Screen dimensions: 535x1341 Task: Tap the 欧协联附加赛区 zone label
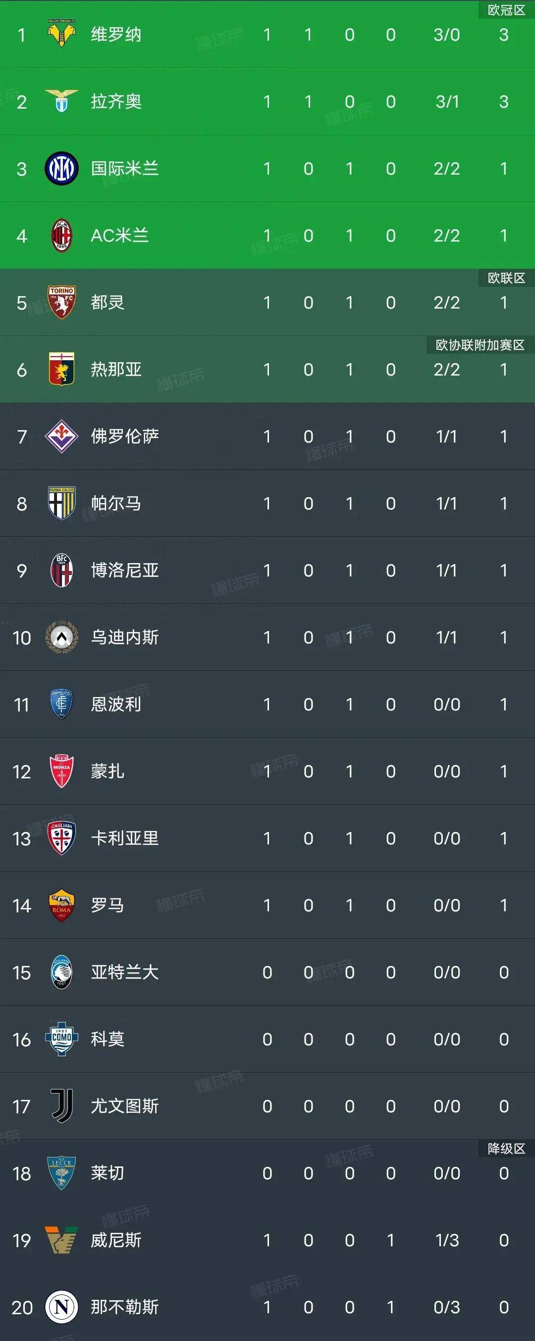click(x=481, y=345)
